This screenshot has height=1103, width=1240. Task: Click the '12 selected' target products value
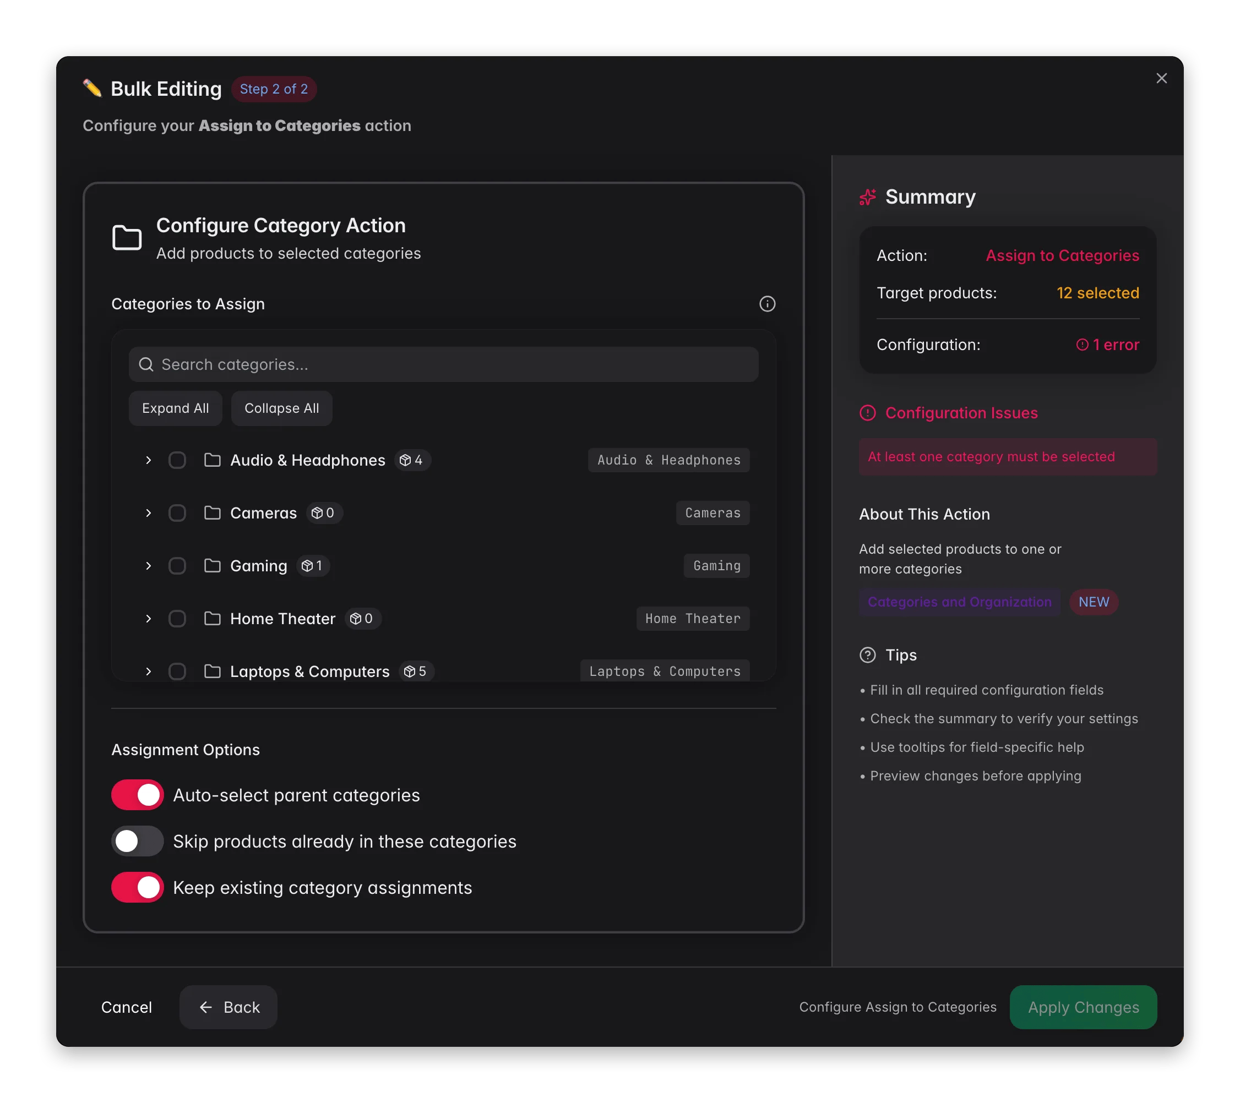pos(1097,293)
